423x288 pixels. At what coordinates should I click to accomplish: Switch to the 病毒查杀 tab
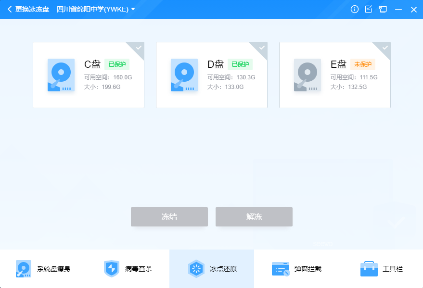point(112,269)
